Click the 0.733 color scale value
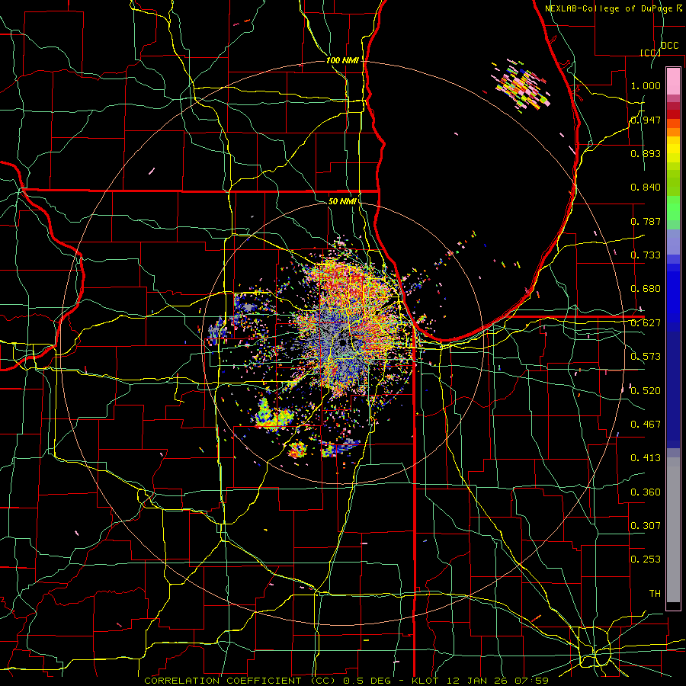The height and width of the screenshot is (686, 686). click(646, 255)
